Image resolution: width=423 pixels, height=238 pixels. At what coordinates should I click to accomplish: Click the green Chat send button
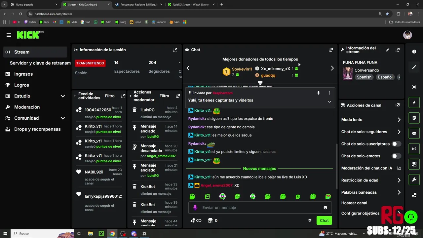[324, 220]
